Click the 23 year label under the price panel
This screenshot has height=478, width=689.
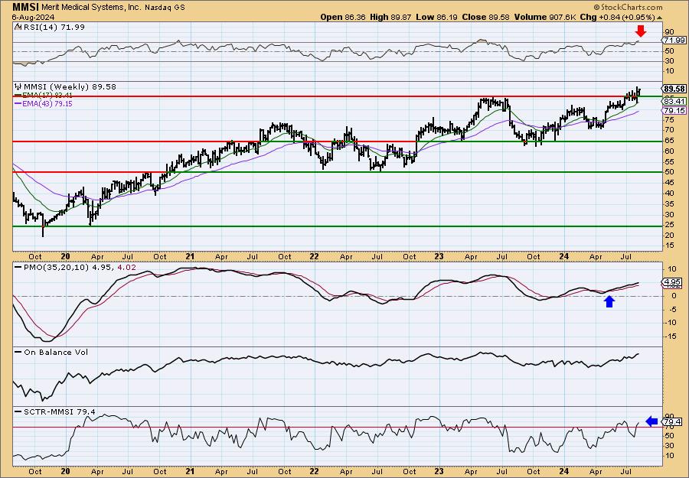439,256
